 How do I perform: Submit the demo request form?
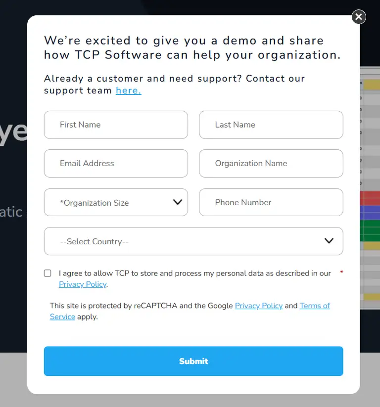coord(193,361)
